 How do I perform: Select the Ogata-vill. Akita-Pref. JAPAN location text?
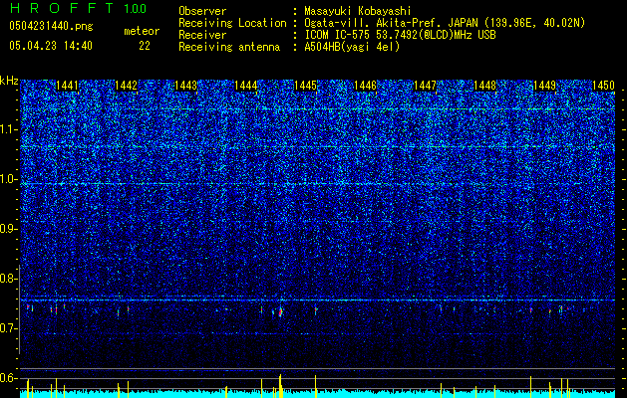tap(445, 23)
